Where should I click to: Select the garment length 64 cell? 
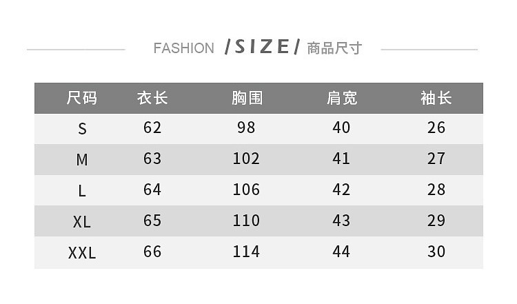[x=152, y=190]
